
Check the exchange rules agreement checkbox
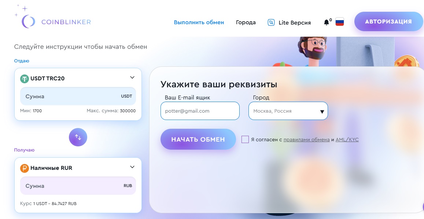point(245,139)
